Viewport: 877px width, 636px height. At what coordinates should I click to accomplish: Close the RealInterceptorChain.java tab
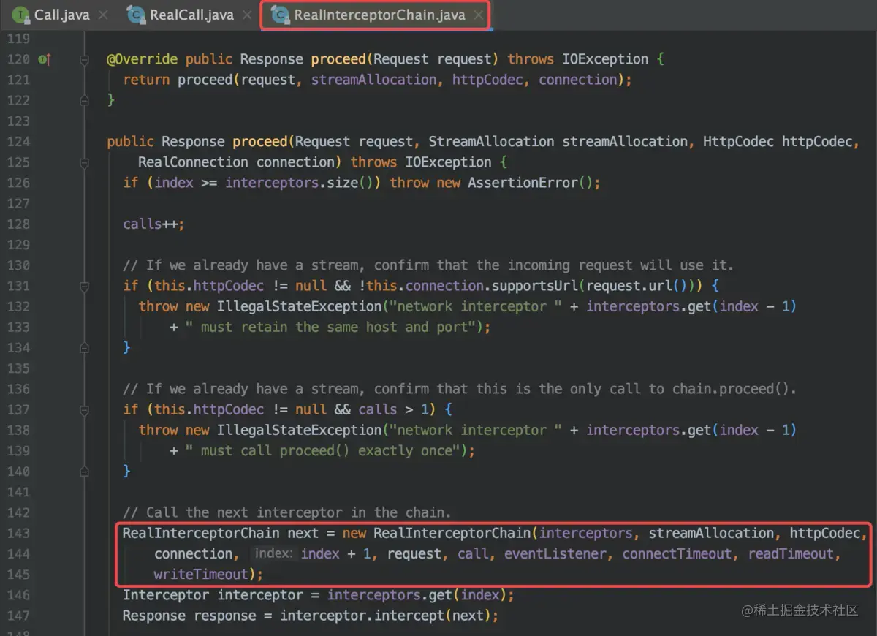coord(478,15)
